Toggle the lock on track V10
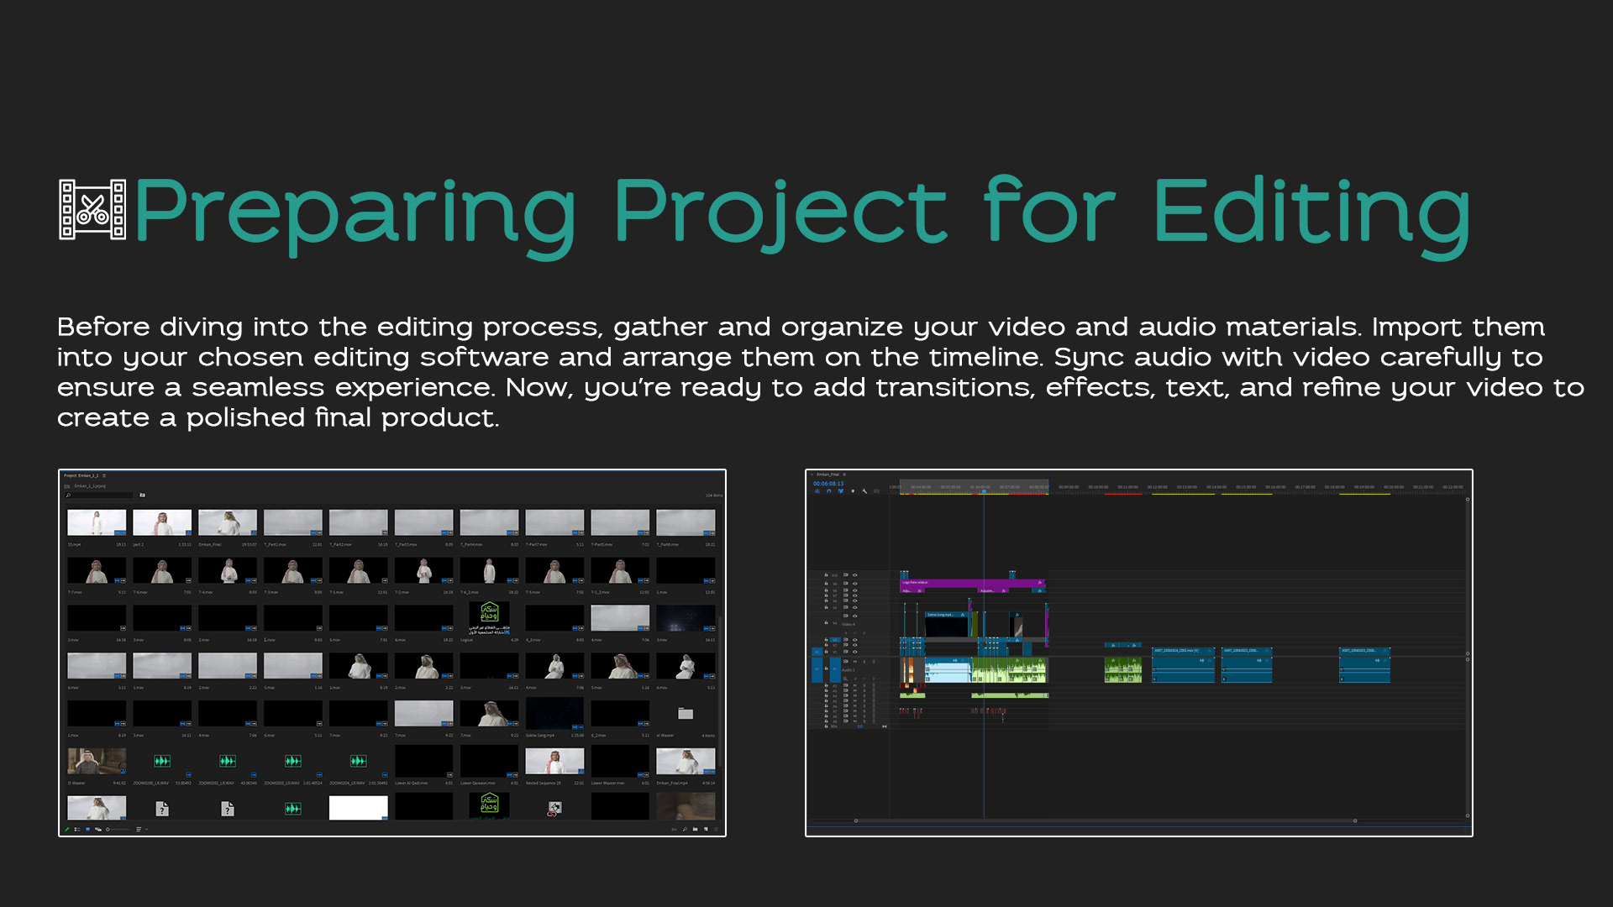 [x=826, y=575]
